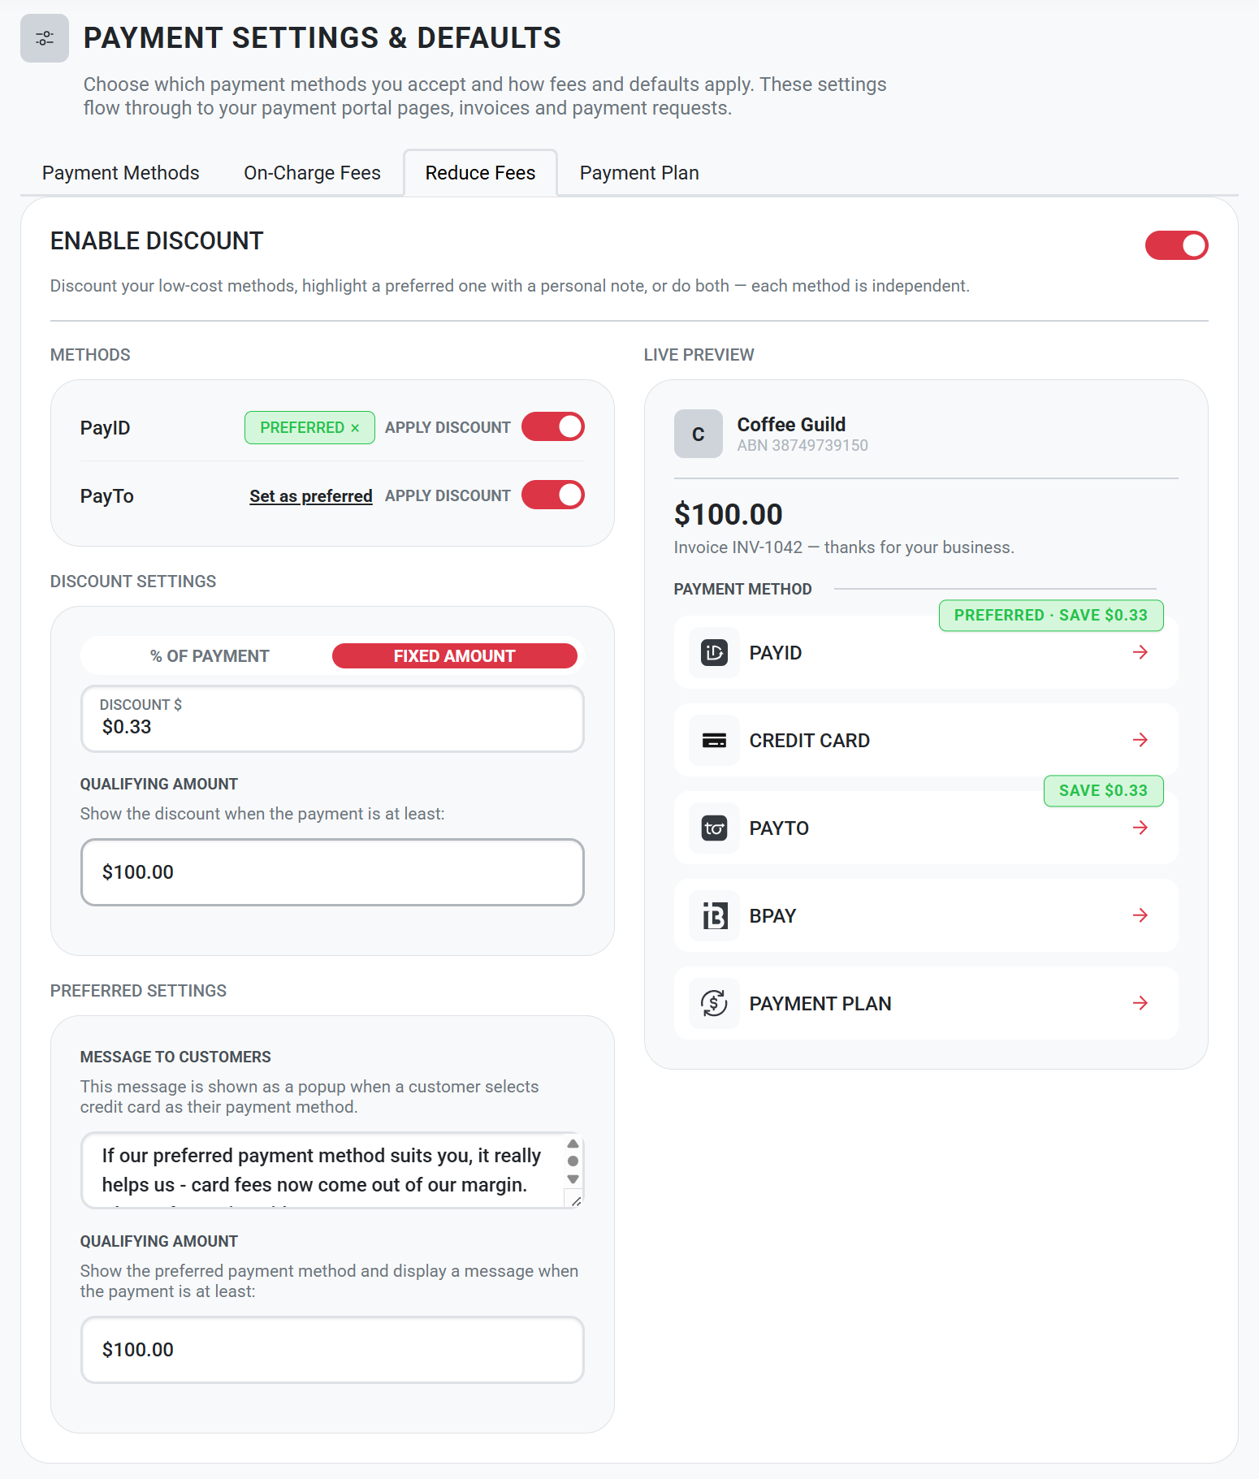Image resolution: width=1259 pixels, height=1479 pixels.
Task: Click the $100.00 invoice total in preview
Action: click(x=728, y=514)
